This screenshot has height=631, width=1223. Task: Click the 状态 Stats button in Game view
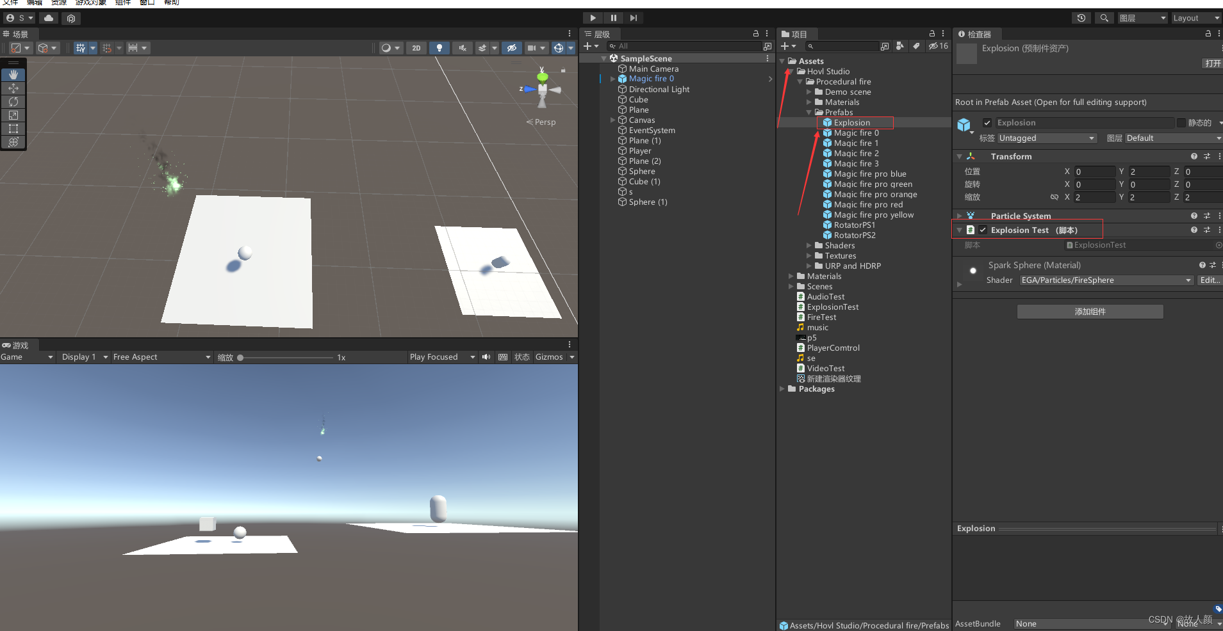521,357
